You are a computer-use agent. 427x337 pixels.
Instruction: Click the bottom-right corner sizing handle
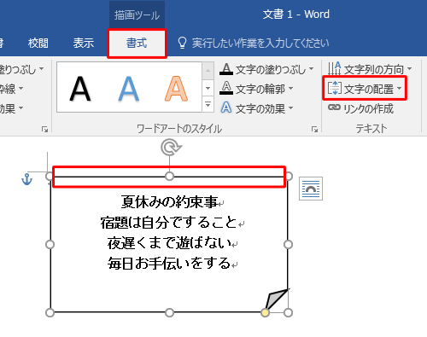(x=288, y=313)
